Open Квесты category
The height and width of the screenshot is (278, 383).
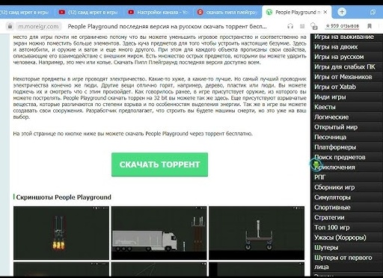point(348,107)
